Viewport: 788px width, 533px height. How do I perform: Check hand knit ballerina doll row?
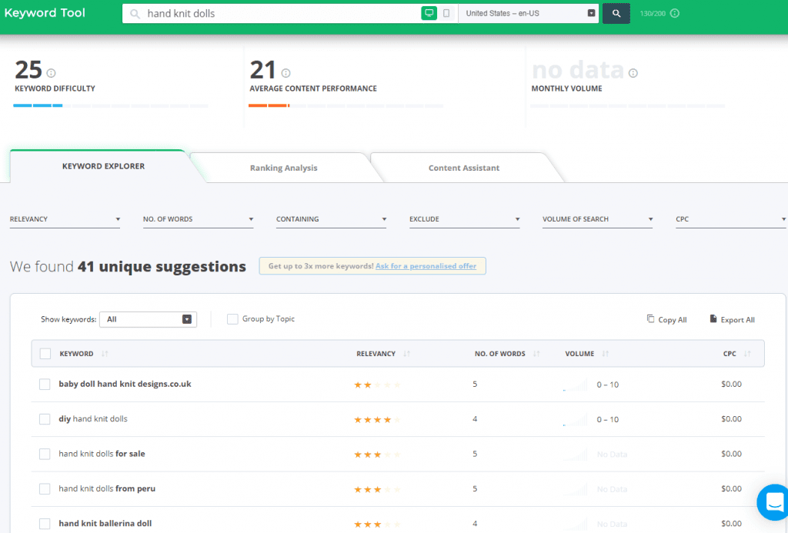45,524
